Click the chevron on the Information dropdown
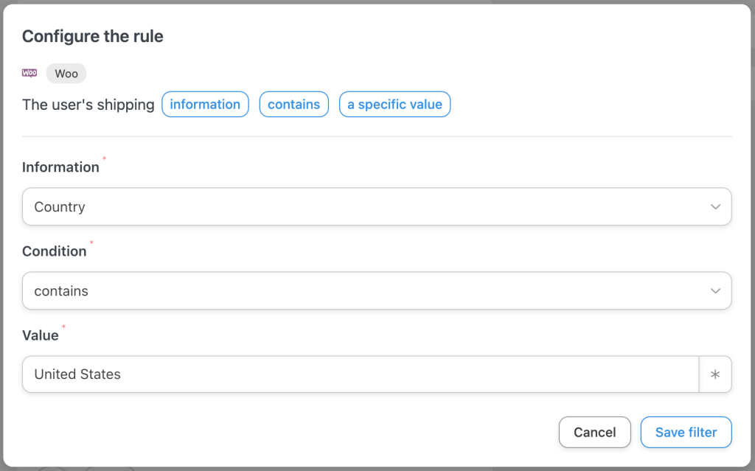The width and height of the screenshot is (755, 471). 714,206
